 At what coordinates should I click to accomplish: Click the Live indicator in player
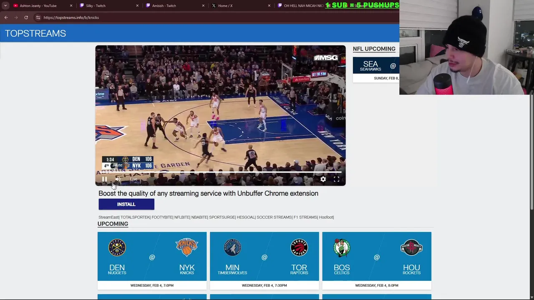coord(133,179)
